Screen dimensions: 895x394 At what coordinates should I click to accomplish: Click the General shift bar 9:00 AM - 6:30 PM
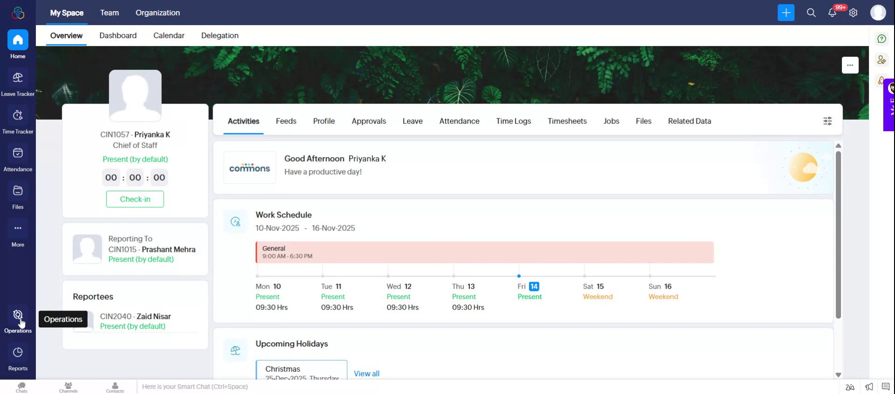tap(485, 252)
